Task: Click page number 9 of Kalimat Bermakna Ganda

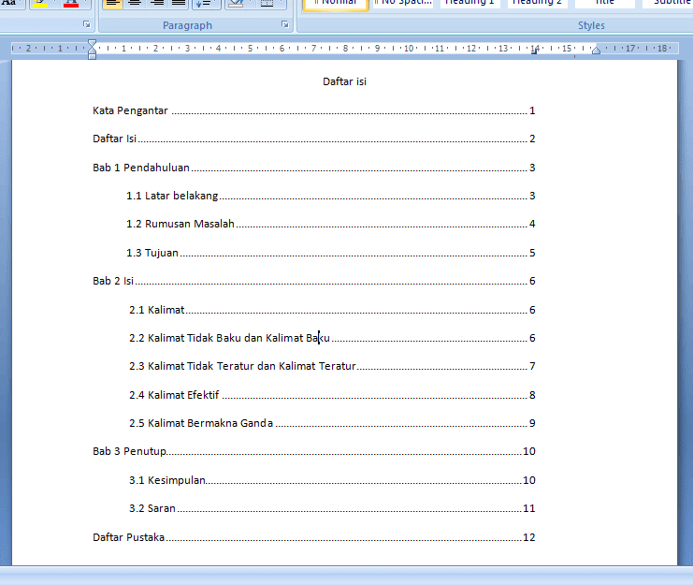Action: pos(532,423)
